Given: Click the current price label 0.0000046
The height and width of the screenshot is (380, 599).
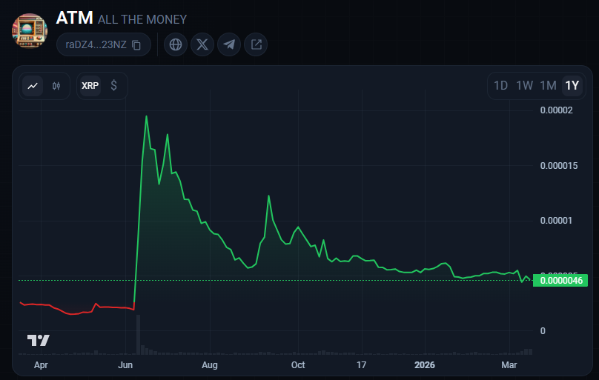Looking at the screenshot, I should (560, 281).
